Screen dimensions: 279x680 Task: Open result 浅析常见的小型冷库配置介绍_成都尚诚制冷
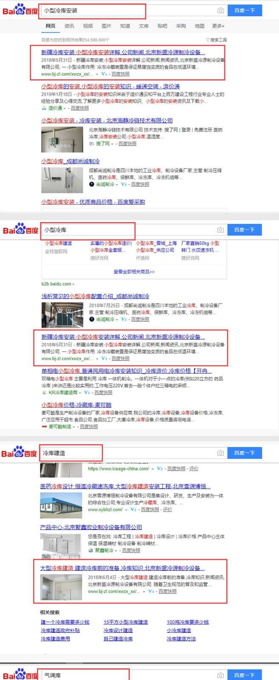click(95, 296)
